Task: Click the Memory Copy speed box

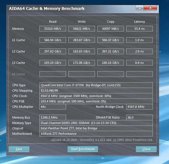Action: pos(111,29)
